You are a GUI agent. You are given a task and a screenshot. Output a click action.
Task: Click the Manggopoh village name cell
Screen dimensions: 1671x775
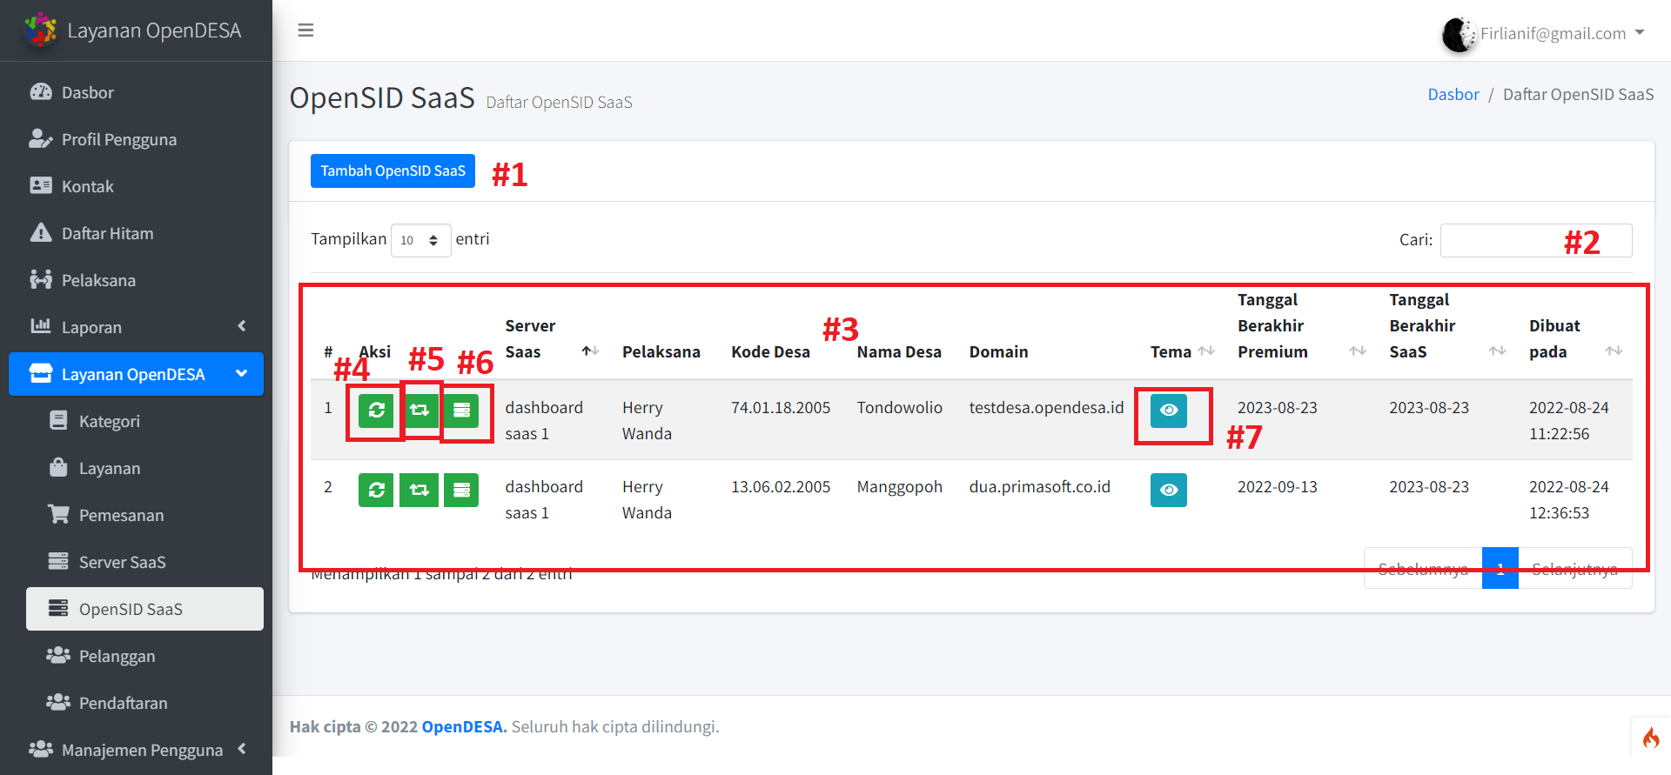pyautogui.click(x=899, y=486)
